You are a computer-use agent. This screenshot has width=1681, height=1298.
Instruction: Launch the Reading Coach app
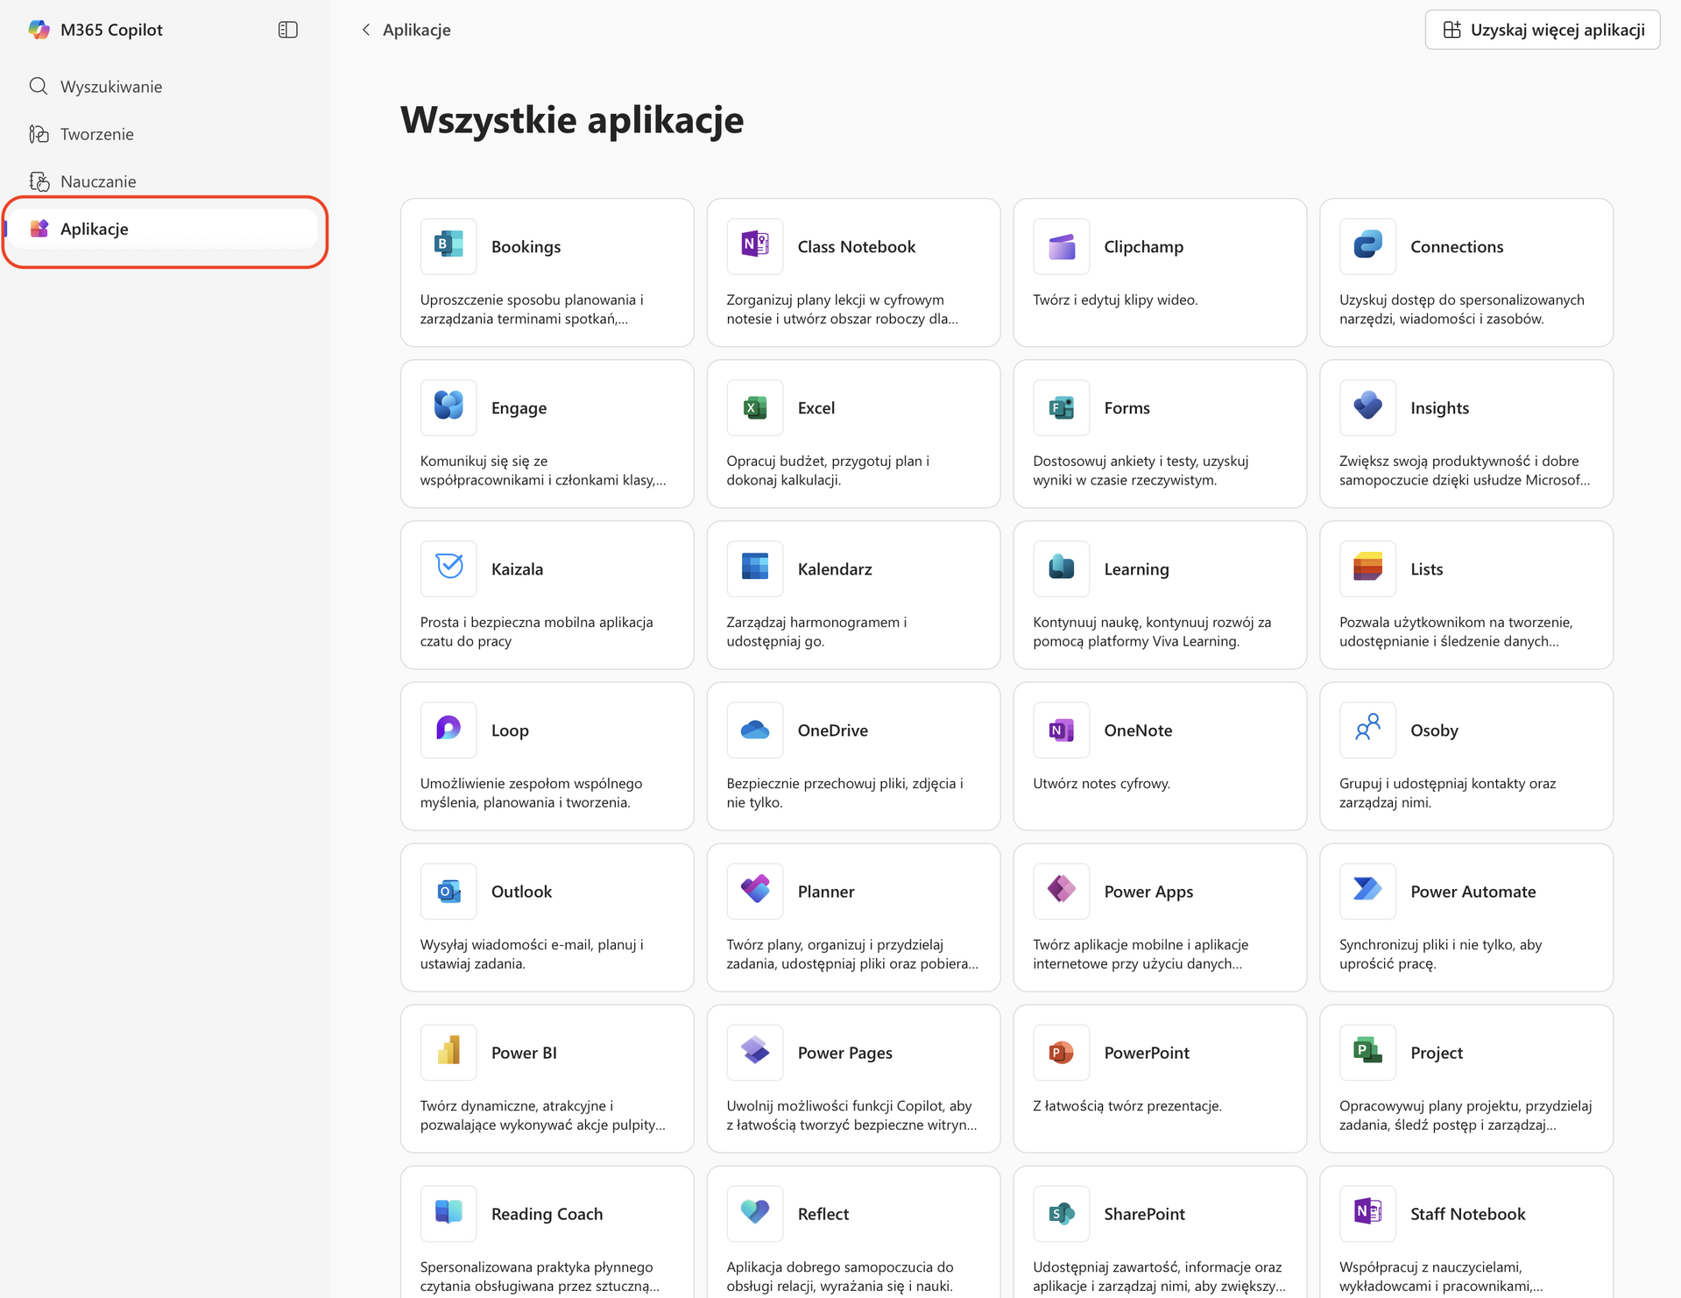pyautogui.click(x=546, y=1226)
